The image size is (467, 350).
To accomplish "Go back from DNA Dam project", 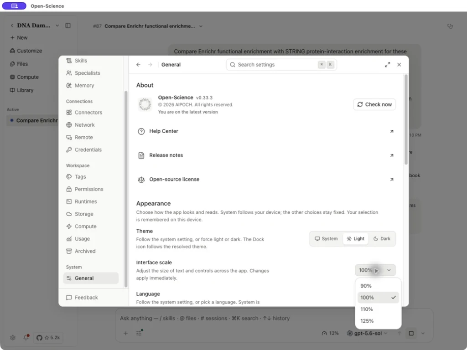I will click(12, 26).
